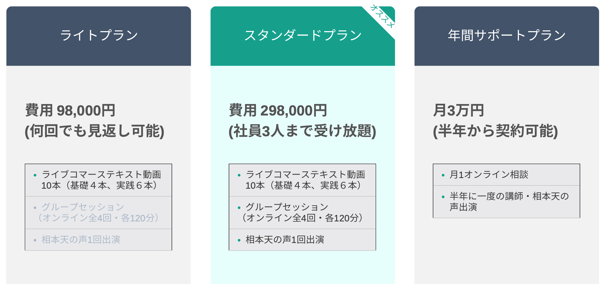Click the 費用 98,000円 price text
Viewport: 605px width, 289px height.
pos(70,110)
